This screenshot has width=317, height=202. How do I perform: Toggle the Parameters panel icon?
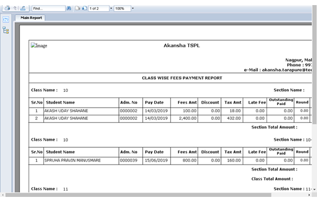[x=6, y=19]
